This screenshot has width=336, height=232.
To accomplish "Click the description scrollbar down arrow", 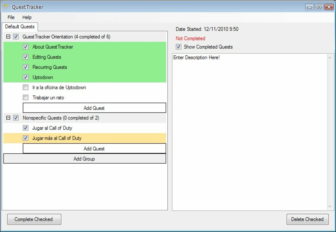I will pyautogui.click(x=330, y=206).
